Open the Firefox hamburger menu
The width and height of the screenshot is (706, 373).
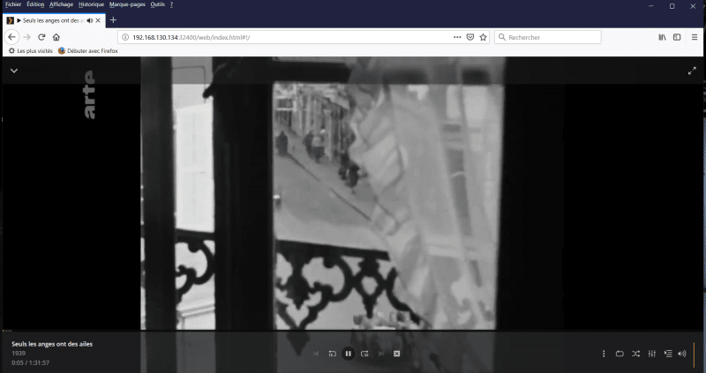(695, 37)
